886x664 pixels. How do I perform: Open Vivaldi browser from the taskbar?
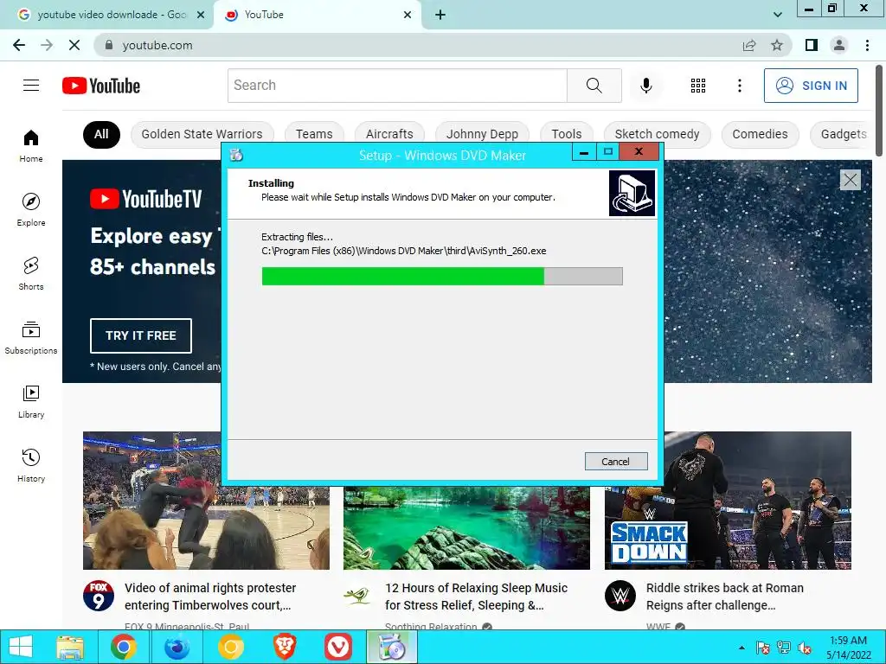coord(338,647)
